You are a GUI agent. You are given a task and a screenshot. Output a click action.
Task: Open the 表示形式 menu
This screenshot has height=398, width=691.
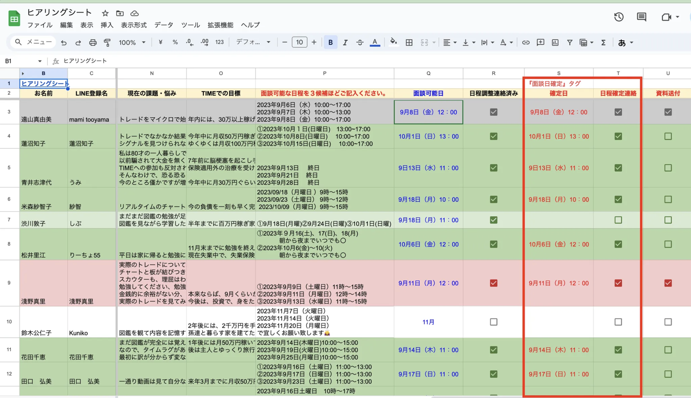(134, 25)
